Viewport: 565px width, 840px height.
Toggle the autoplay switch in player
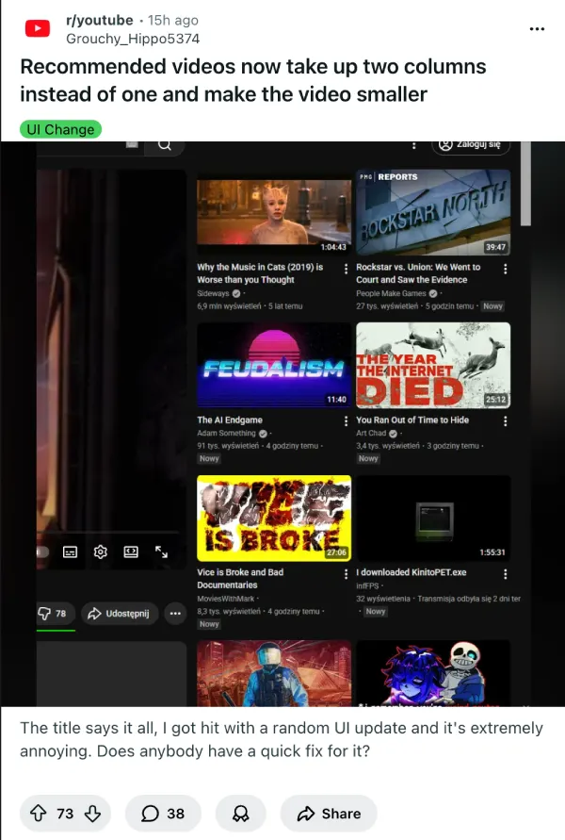click(x=42, y=552)
